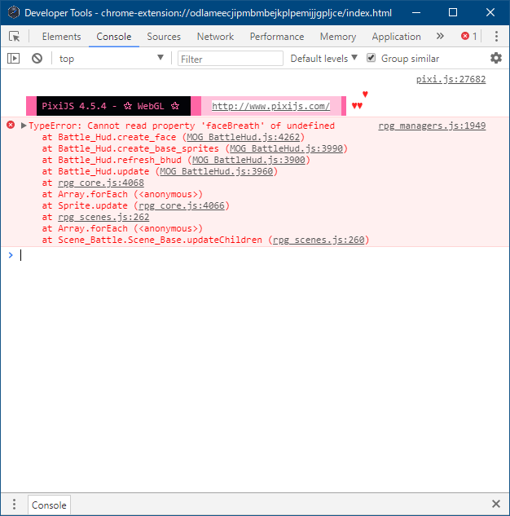Open the pixi.js:27682 source link
The image size is (510, 516).
pyautogui.click(x=451, y=79)
